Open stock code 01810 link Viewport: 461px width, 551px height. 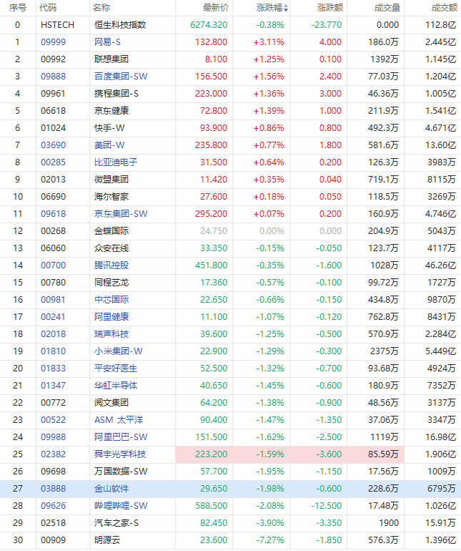click(x=53, y=351)
